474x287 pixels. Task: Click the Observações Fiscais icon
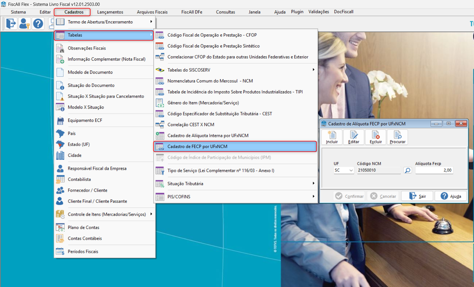click(60, 48)
